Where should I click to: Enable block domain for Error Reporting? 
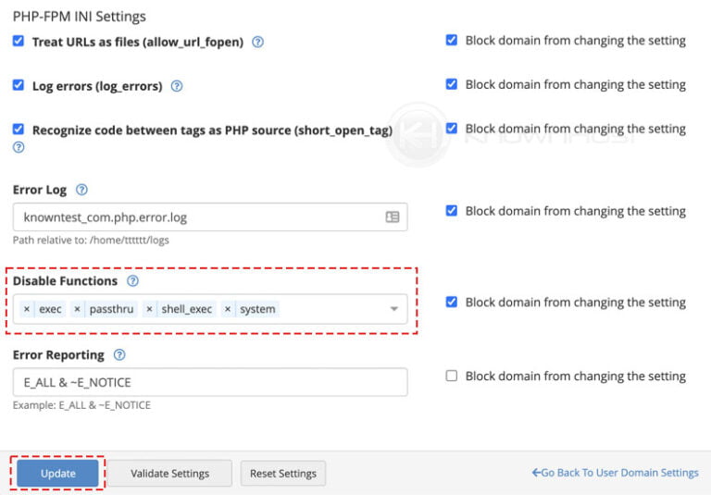pos(452,376)
